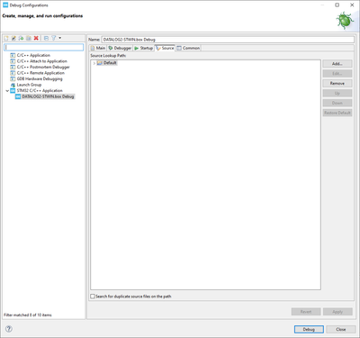Click the Edit... button
Viewport: 360px width, 338px height.
(337, 74)
